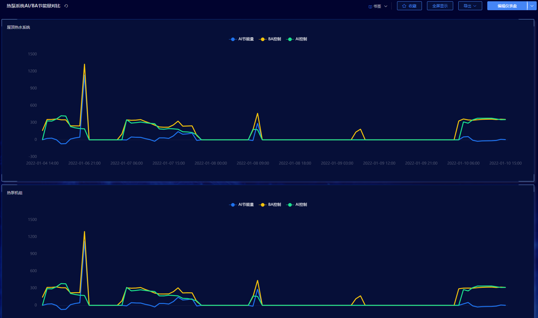Click the 全屏显示 fullscreen button
538x318 pixels.
440,6
